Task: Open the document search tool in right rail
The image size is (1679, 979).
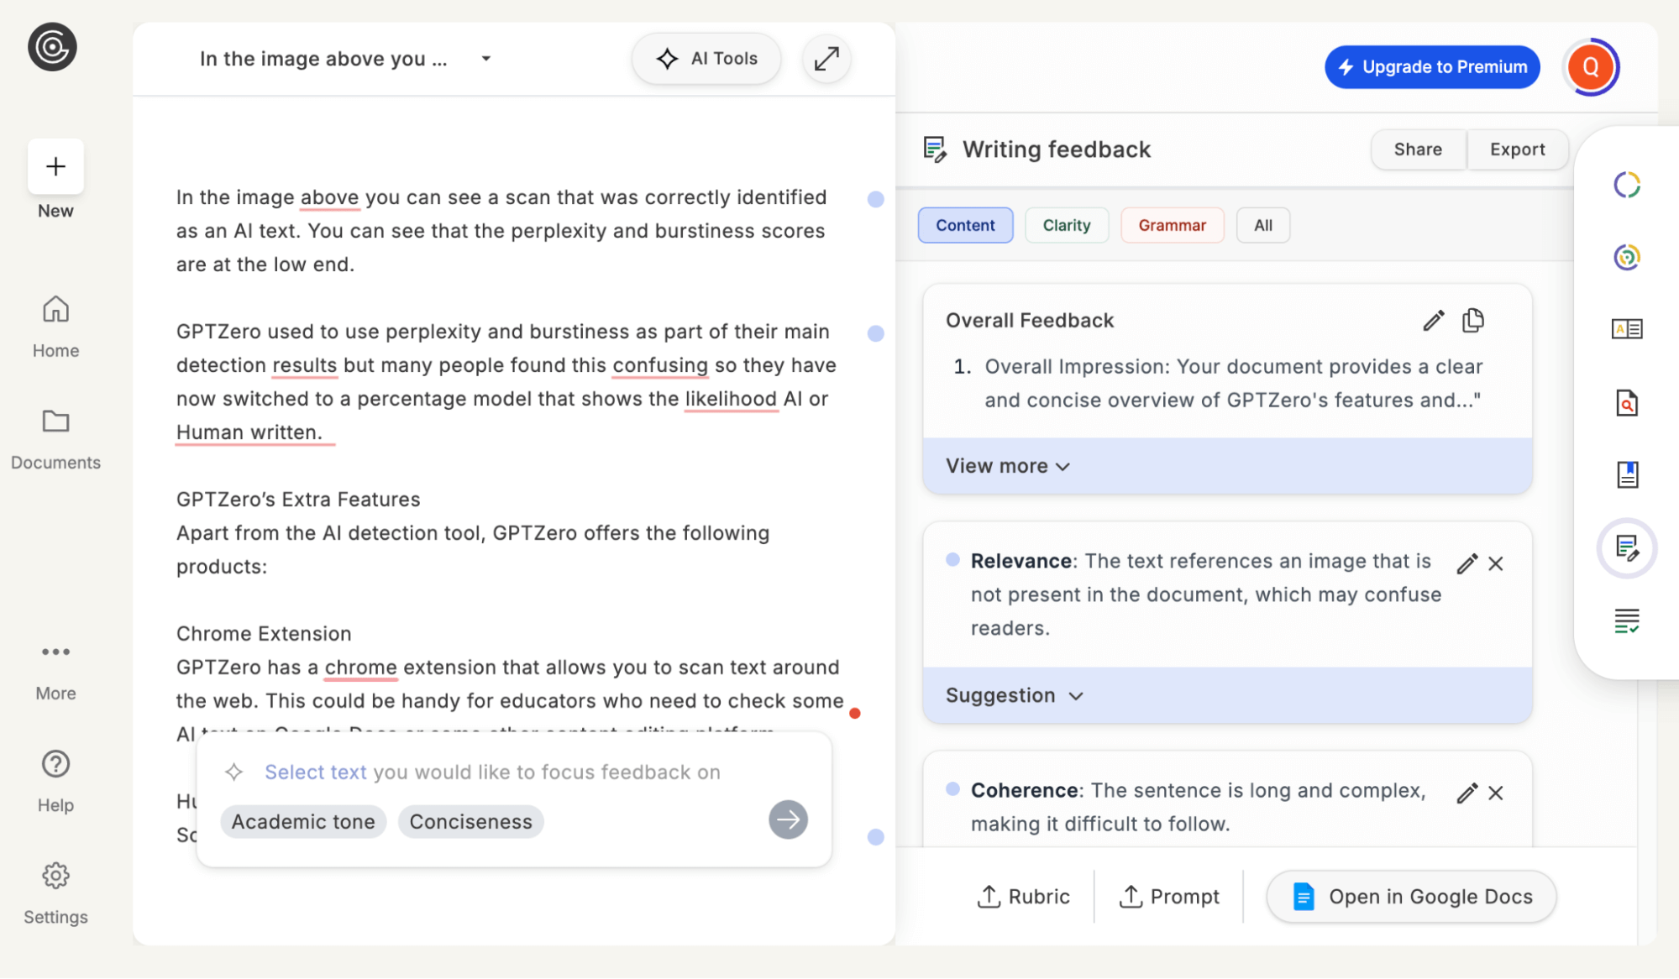Action: (x=1627, y=403)
